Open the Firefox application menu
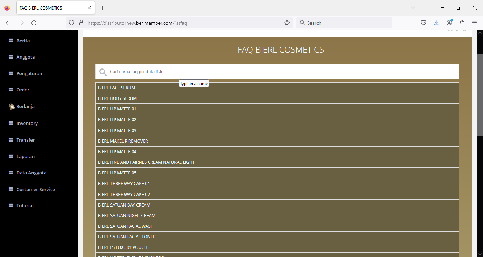Image resolution: width=483 pixels, height=257 pixels. (475, 23)
